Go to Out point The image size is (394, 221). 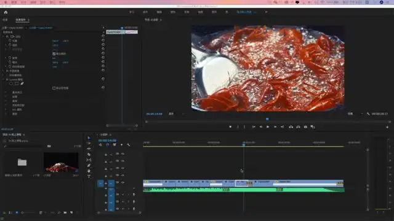coord(282,127)
